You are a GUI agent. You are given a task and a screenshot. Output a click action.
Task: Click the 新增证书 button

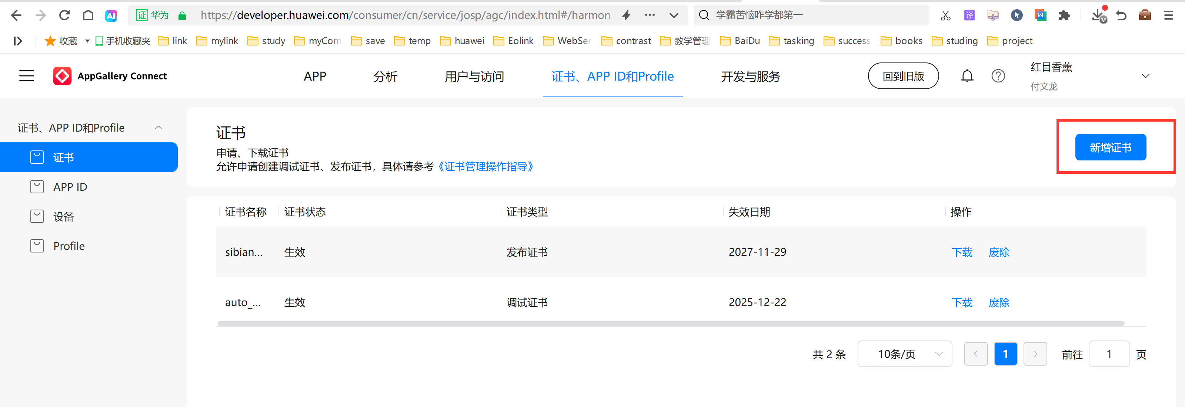click(x=1110, y=147)
